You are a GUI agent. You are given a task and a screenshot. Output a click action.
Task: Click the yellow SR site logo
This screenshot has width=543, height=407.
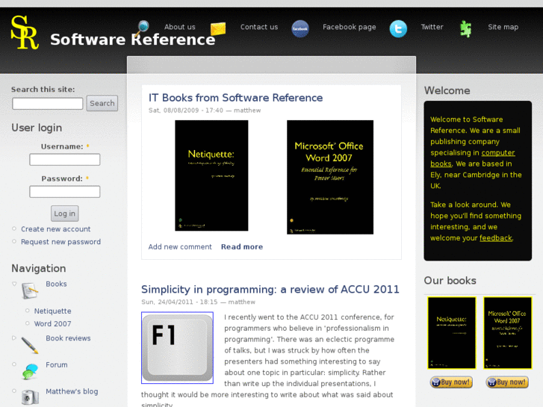click(24, 32)
